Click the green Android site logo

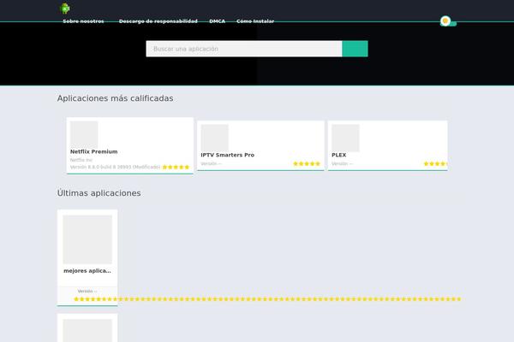click(65, 9)
